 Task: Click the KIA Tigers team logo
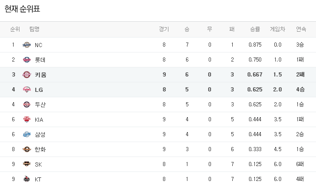[27, 119]
